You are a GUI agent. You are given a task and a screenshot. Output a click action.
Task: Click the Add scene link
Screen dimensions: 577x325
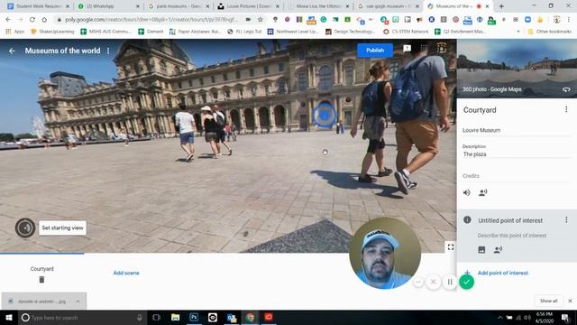pyautogui.click(x=126, y=273)
